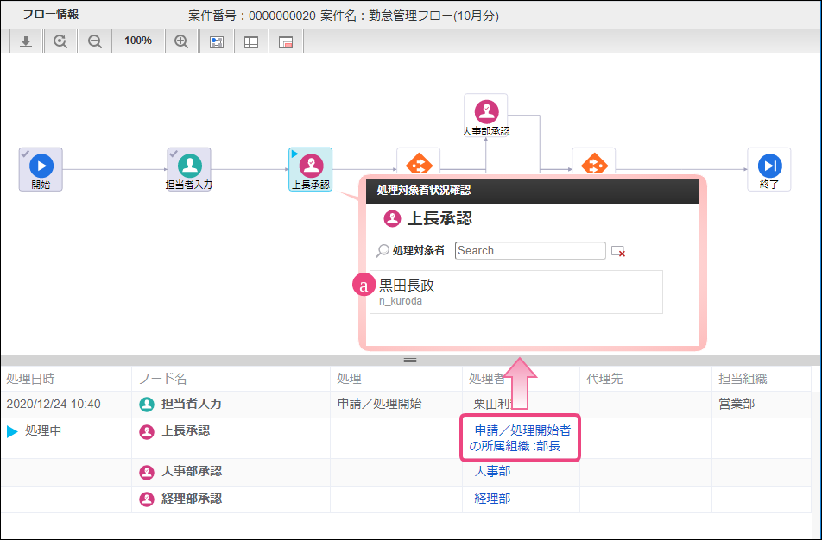This screenshot has width=822, height=540.
Task: Reset zoom with magnifier-reset icon
Action: pyautogui.click(x=60, y=41)
